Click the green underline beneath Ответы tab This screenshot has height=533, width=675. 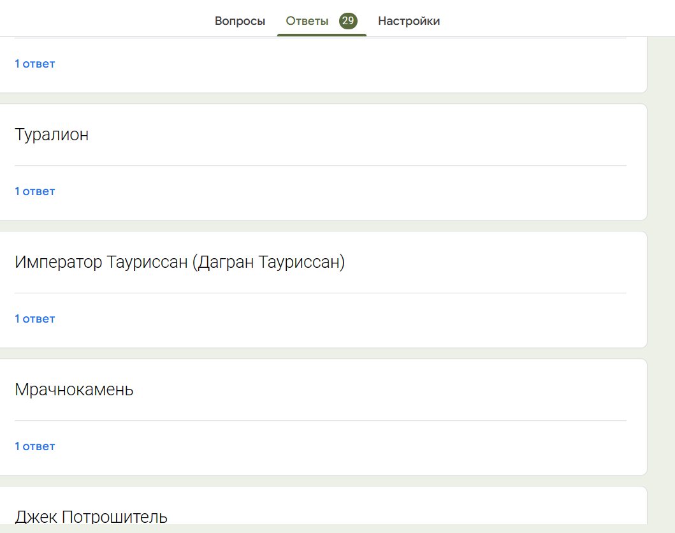(x=322, y=35)
